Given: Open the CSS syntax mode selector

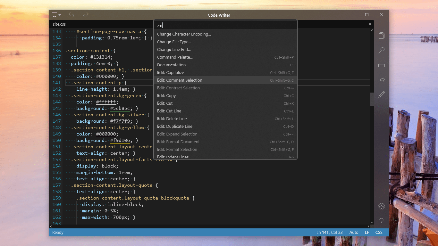Looking at the screenshot, I should click(379, 232).
